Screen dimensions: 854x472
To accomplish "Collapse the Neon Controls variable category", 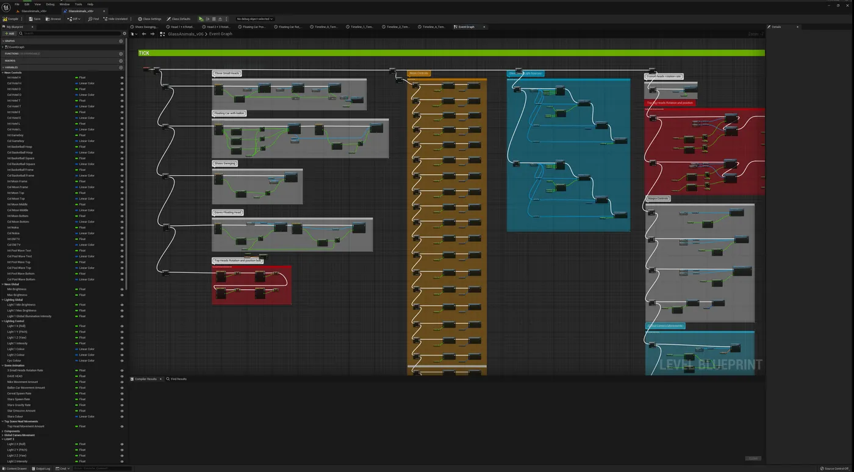I will point(4,73).
